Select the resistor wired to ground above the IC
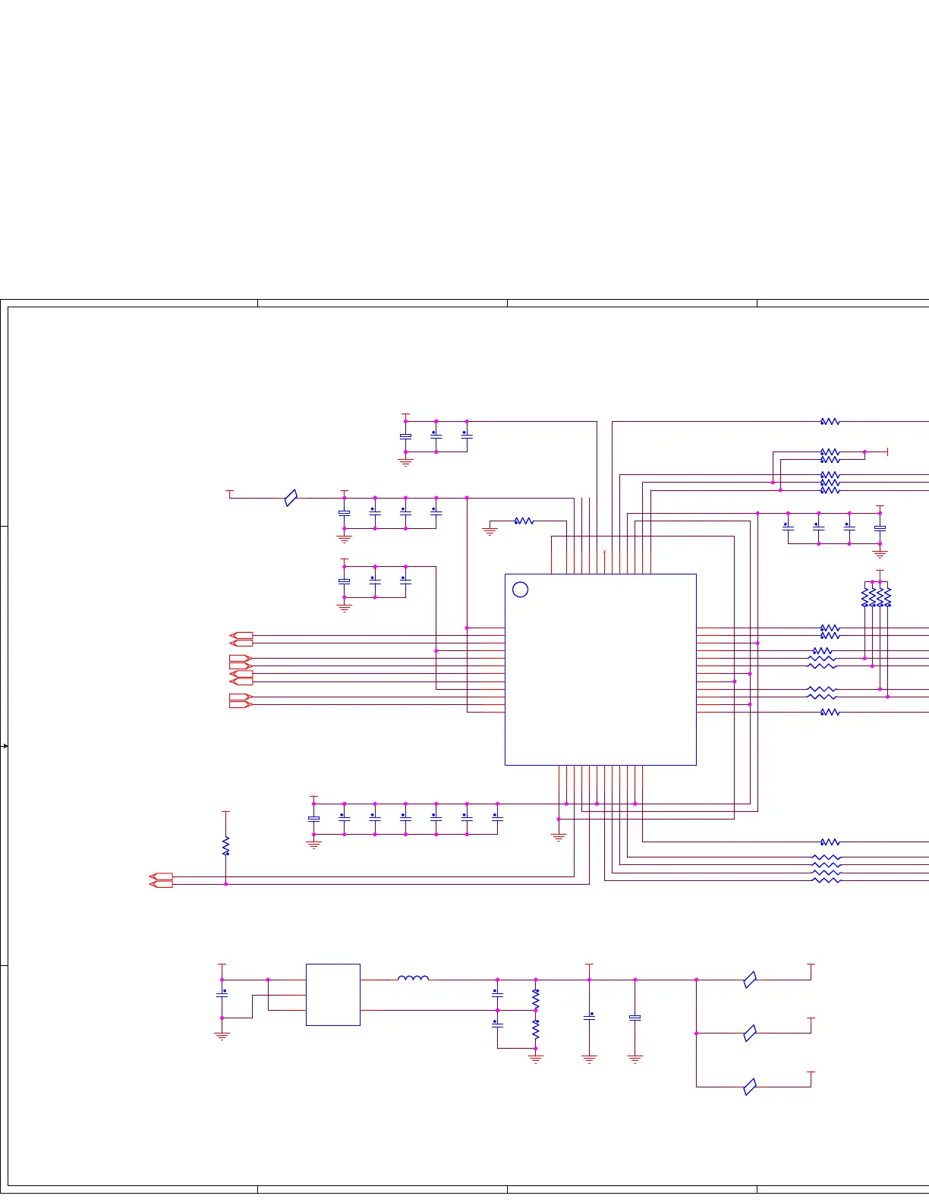This screenshot has width=929, height=1202. (x=524, y=521)
